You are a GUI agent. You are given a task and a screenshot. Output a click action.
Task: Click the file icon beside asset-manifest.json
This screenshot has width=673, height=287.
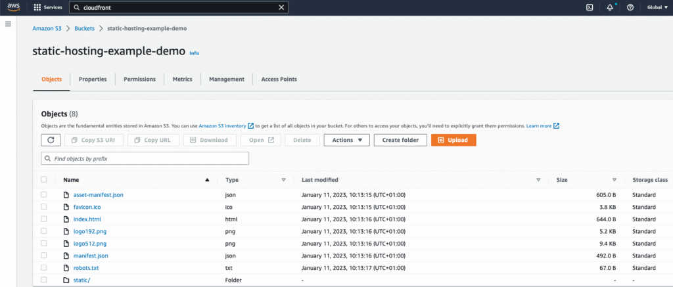(x=66, y=195)
